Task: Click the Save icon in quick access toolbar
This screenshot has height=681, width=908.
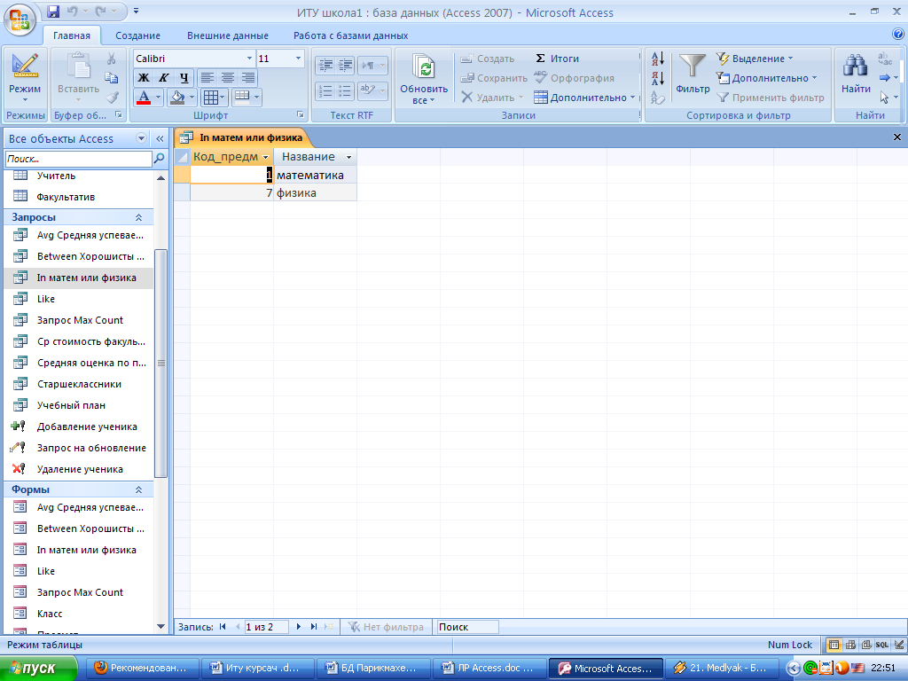Action: [x=53, y=11]
